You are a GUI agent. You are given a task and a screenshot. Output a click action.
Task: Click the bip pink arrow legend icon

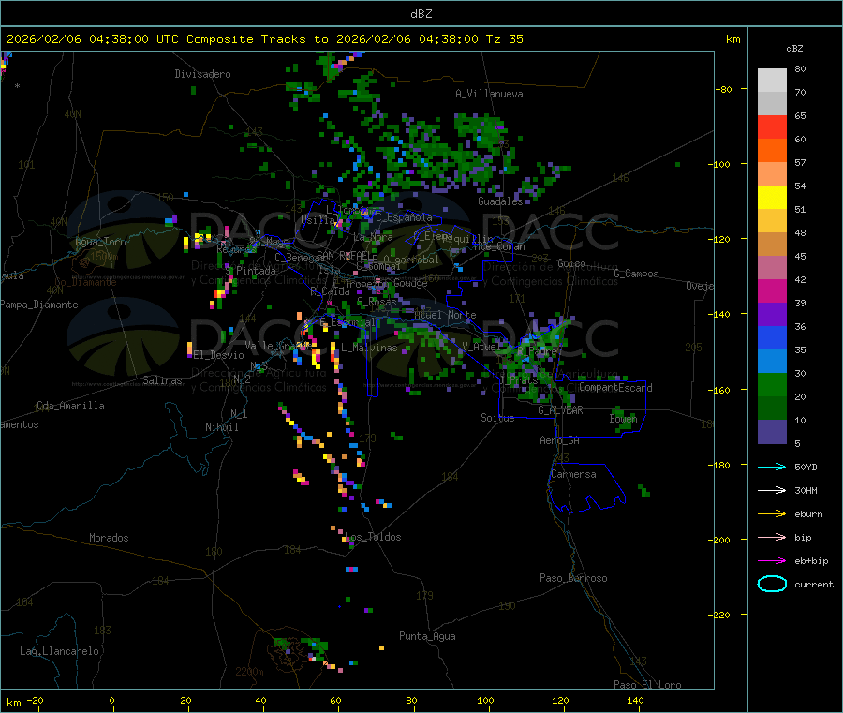coord(772,537)
